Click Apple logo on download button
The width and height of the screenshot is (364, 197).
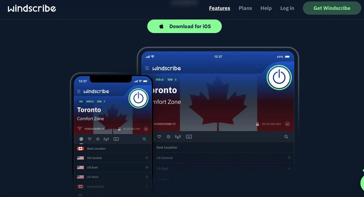(161, 26)
